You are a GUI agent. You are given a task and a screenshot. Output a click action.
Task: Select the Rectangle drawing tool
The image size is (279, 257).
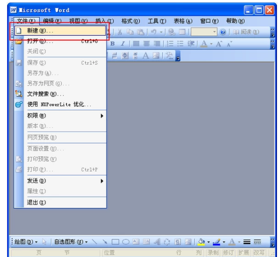tap(115, 242)
